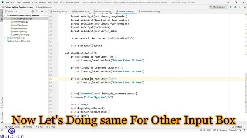Select DataBaseOperation.py in project tree
The image size is (247, 138).
pyautogui.click(x=23, y=18)
